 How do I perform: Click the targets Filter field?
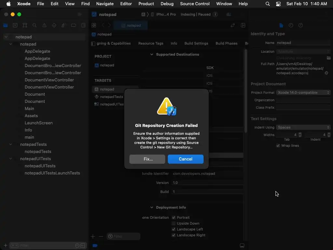[123, 236]
